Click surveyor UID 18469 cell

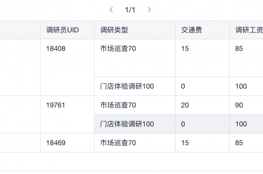pos(56,143)
